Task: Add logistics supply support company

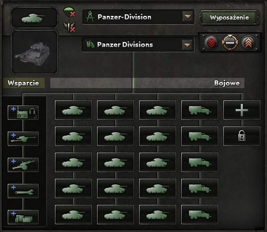Action: click(23, 217)
